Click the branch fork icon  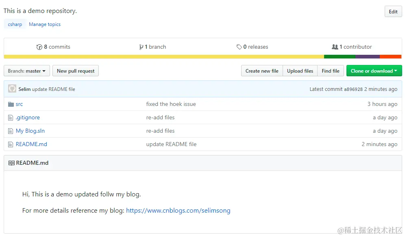(141, 47)
